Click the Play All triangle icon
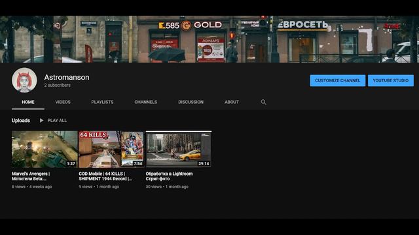Viewport: 419px width, 235px height. click(41, 120)
